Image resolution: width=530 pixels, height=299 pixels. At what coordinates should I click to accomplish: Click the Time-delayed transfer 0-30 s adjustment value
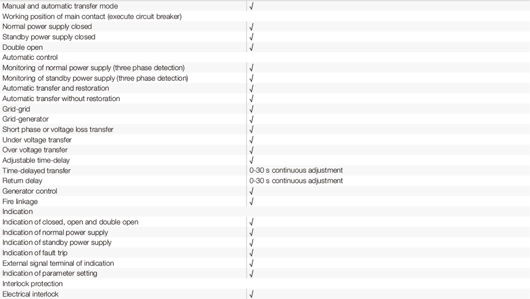pyautogui.click(x=296, y=171)
